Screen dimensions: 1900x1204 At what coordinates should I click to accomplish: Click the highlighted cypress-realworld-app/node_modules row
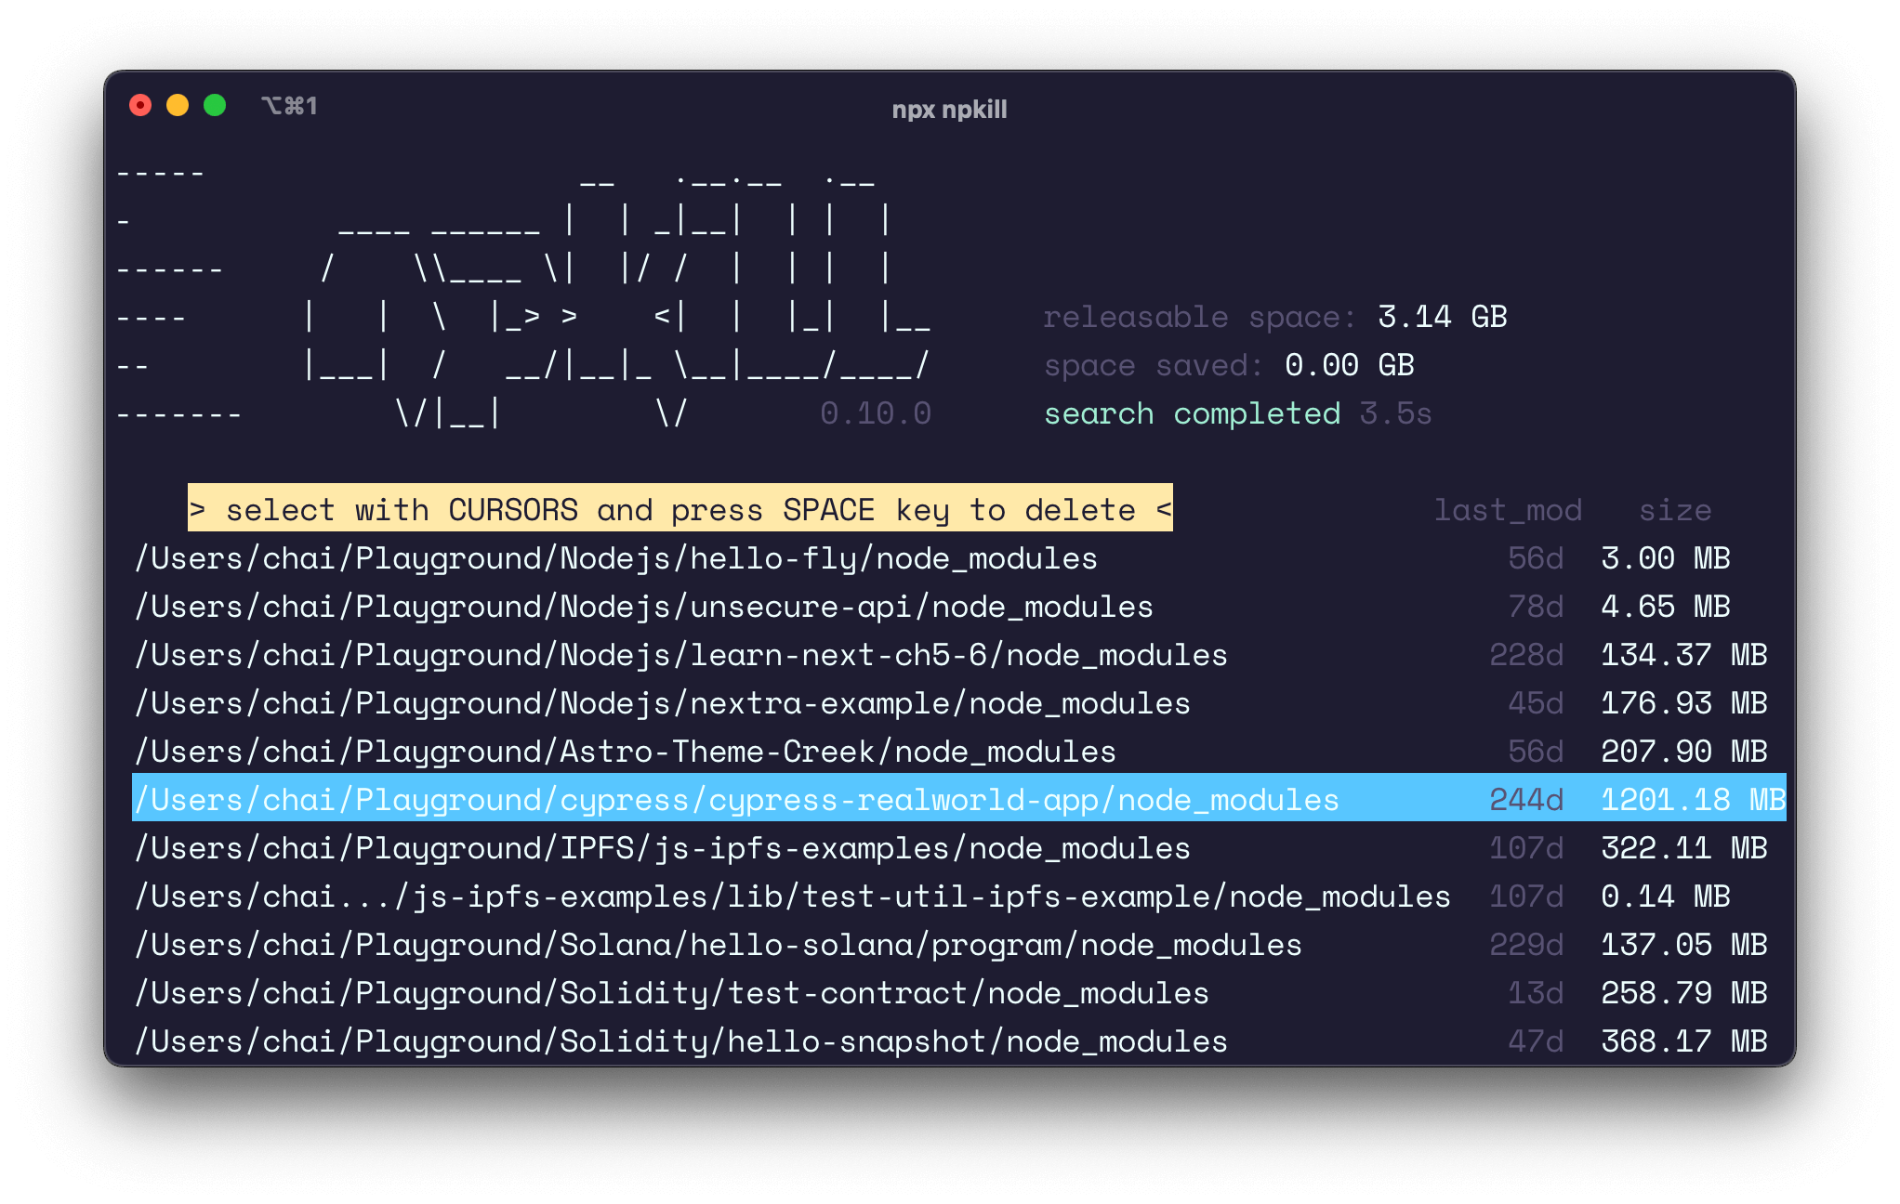(x=959, y=799)
